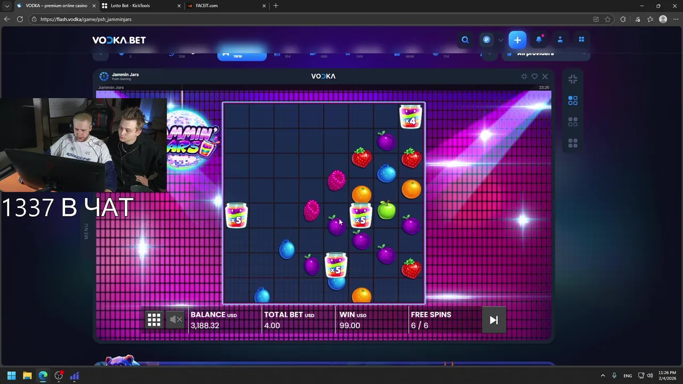Open the game paytable grid button
This screenshot has height=384, width=683.
(154, 320)
